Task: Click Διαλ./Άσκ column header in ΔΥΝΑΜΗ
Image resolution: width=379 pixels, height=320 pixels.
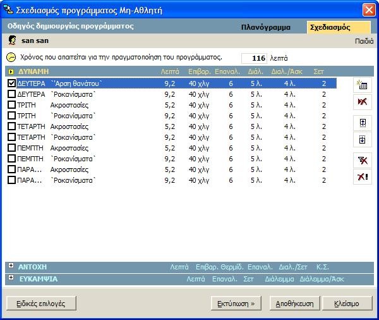Action: (287, 71)
